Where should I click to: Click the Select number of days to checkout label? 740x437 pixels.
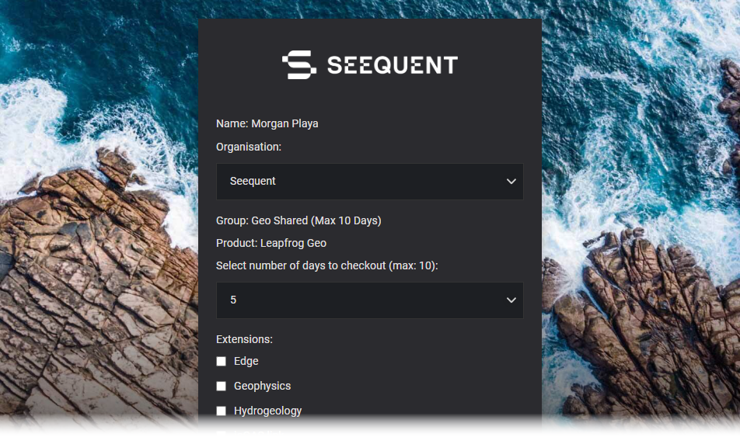(327, 266)
